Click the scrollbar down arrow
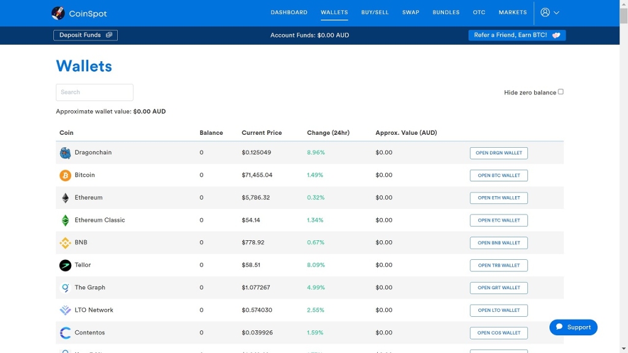 pos(624,349)
